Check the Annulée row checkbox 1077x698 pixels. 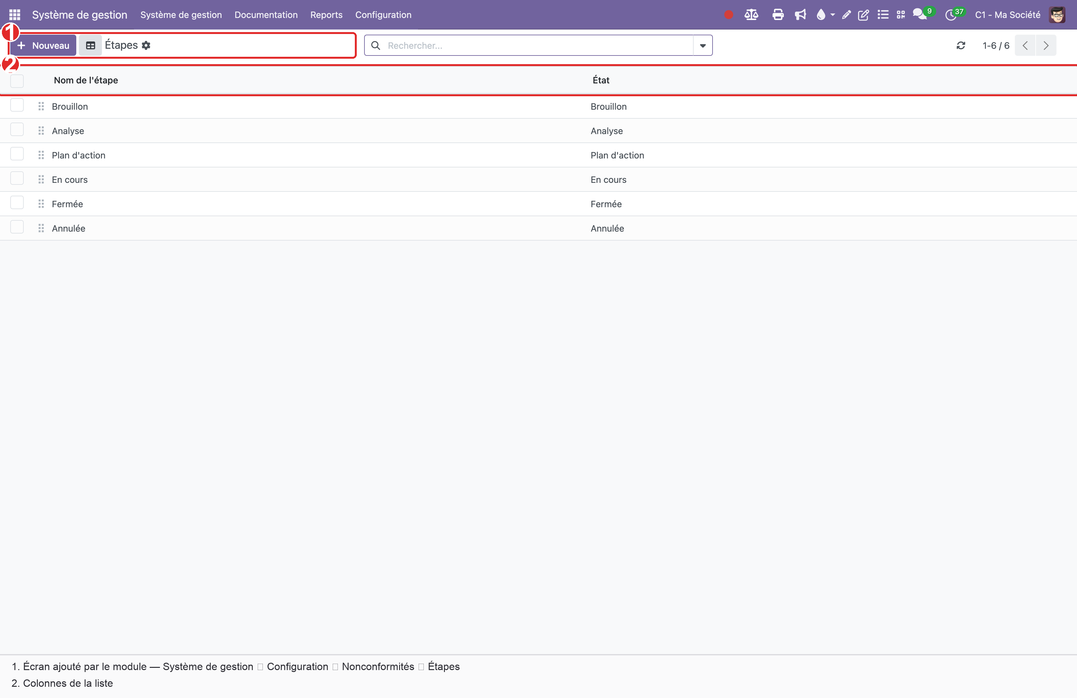coord(17,227)
